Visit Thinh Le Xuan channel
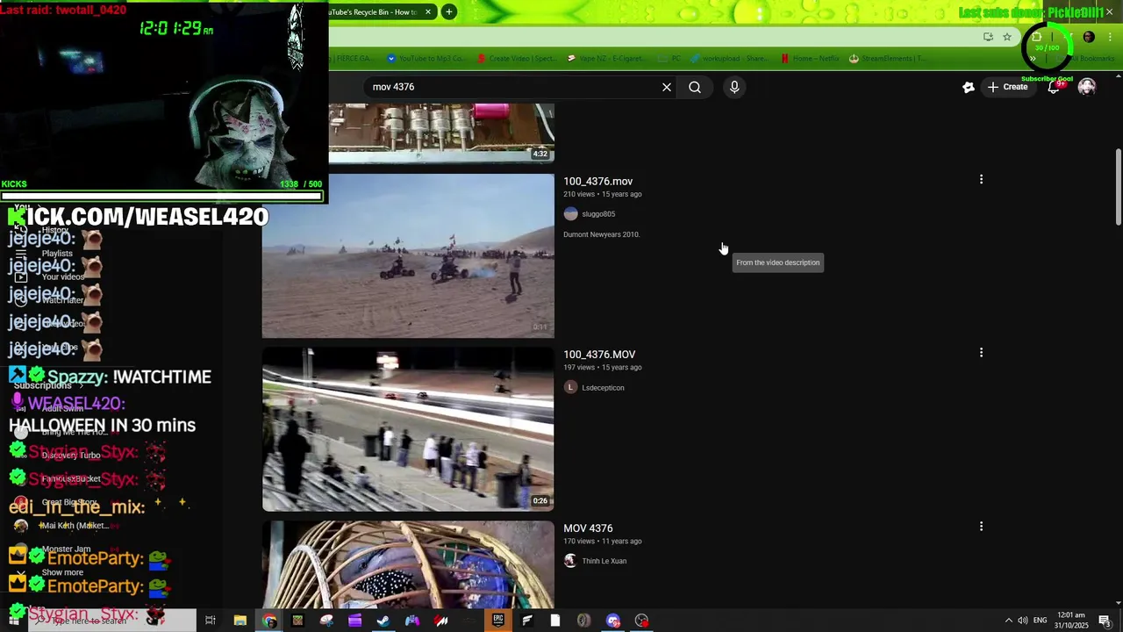1123x632 pixels. 604,561
